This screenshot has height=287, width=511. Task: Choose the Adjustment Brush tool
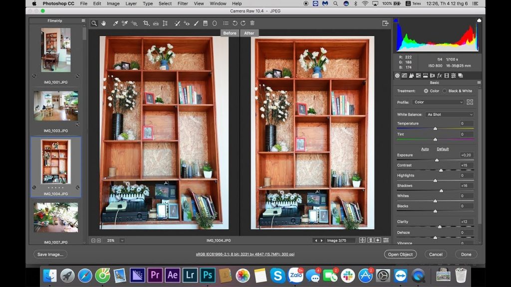tap(196, 23)
